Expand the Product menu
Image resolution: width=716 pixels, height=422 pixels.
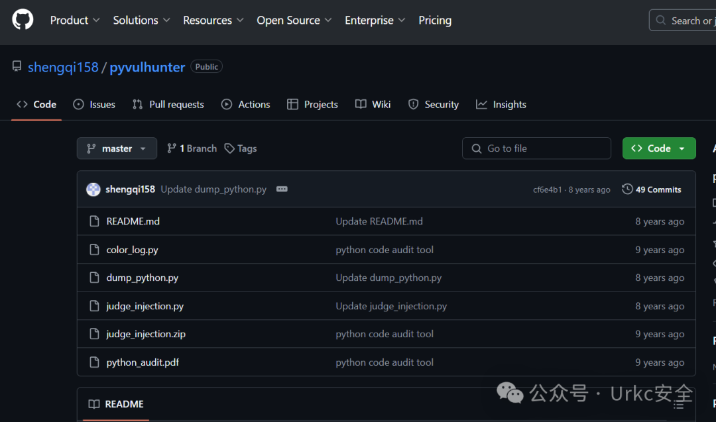(75, 21)
